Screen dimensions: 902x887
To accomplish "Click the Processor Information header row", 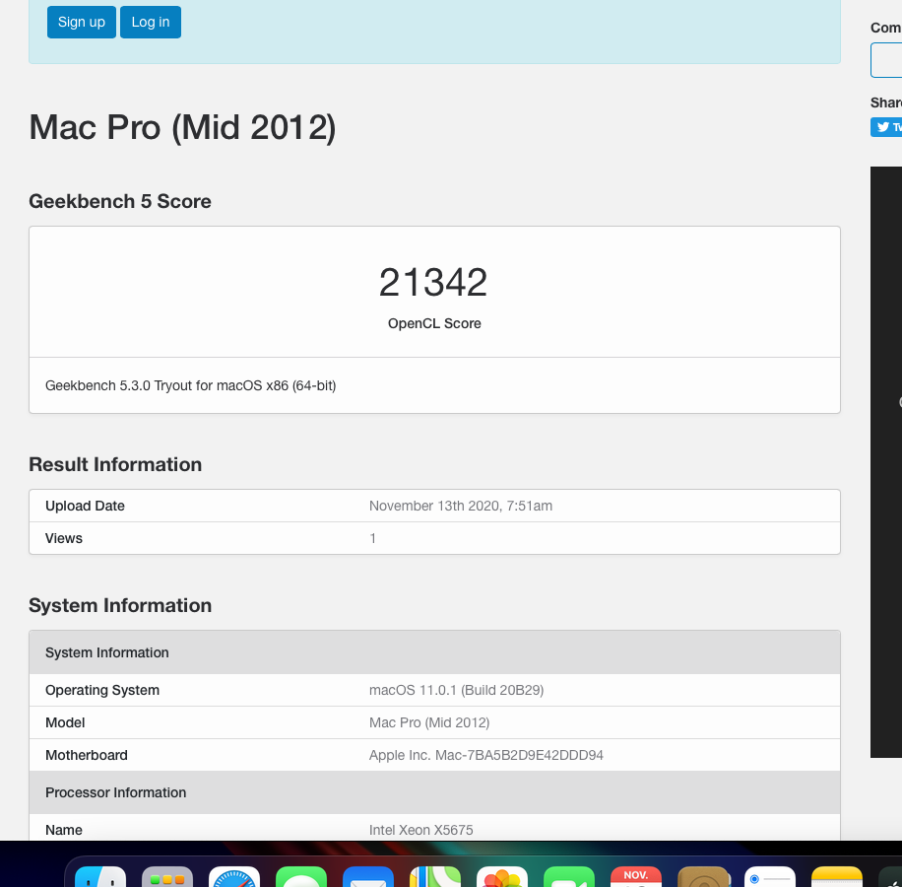I will click(x=434, y=792).
